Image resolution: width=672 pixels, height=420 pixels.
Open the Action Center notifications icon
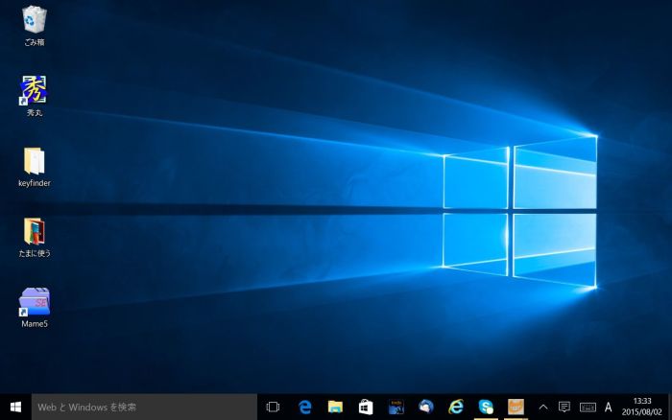(564, 407)
